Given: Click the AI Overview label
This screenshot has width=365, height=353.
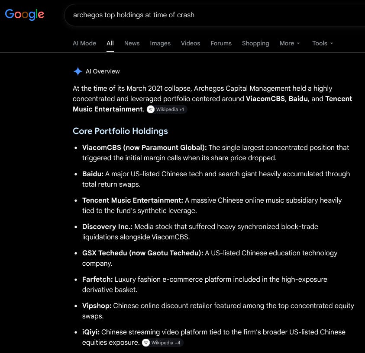Looking at the screenshot, I should point(103,71).
